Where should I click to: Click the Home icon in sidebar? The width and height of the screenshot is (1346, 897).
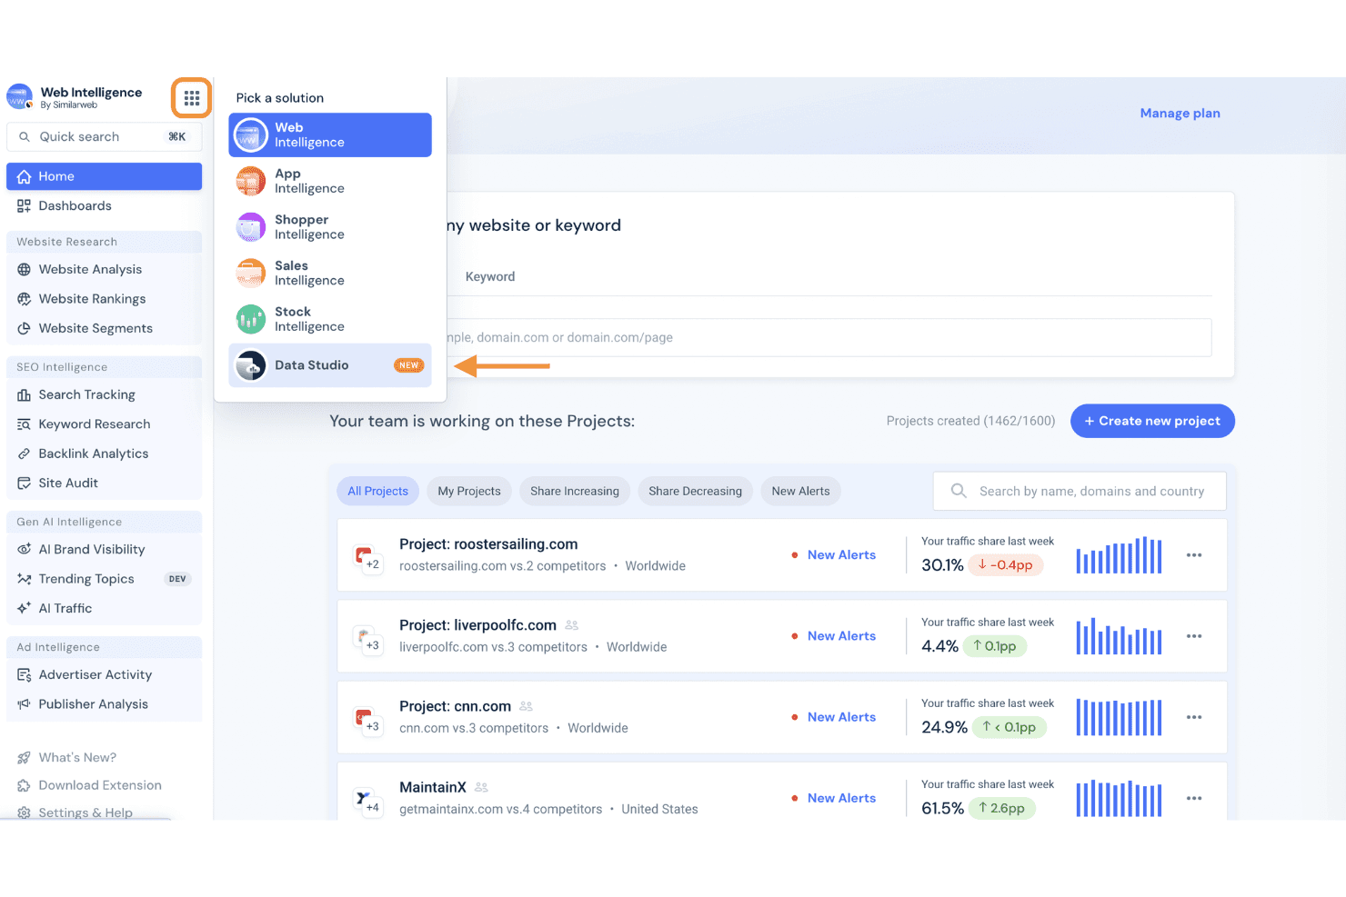pos(25,176)
